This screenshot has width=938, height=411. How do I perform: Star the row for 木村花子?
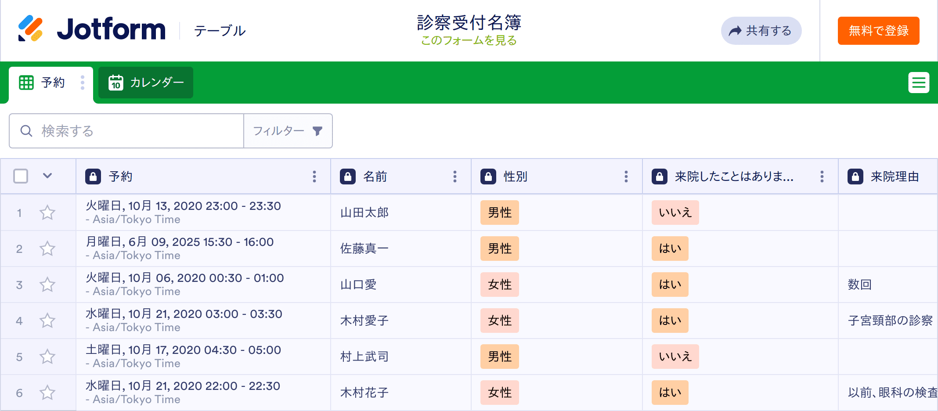click(x=47, y=393)
